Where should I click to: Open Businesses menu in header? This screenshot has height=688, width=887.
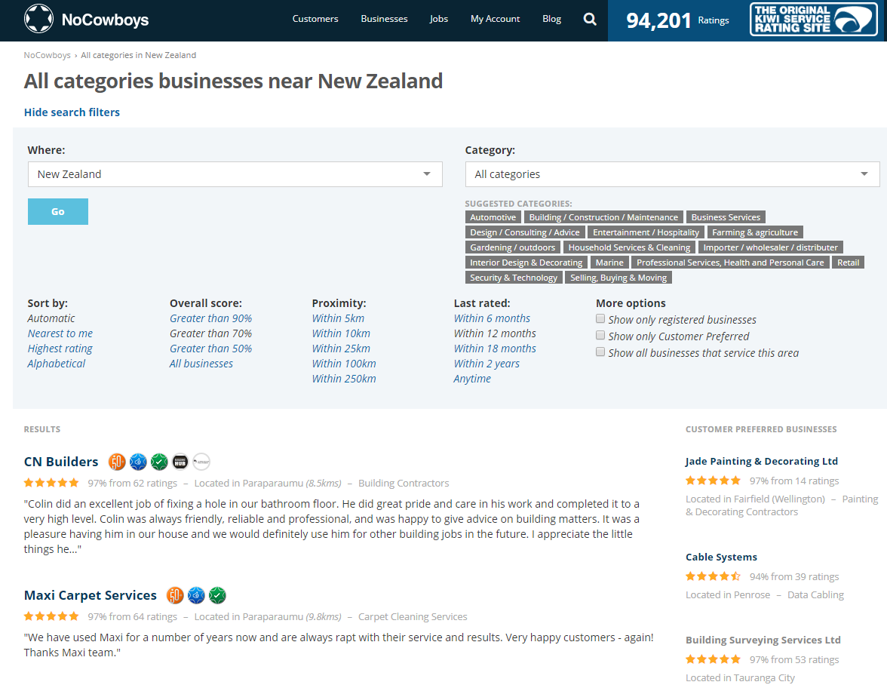click(x=384, y=19)
